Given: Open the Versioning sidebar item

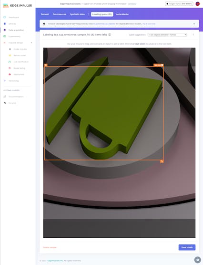Looking at the screenshot, I should coord(13,81).
